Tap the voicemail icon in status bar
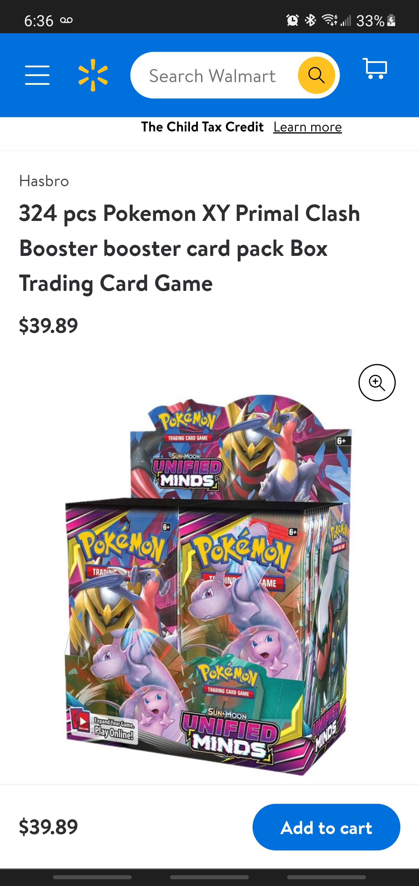This screenshot has width=419, height=886. (x=66, y=20)
